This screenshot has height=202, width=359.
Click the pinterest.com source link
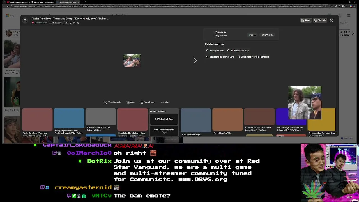pos(41,23)
